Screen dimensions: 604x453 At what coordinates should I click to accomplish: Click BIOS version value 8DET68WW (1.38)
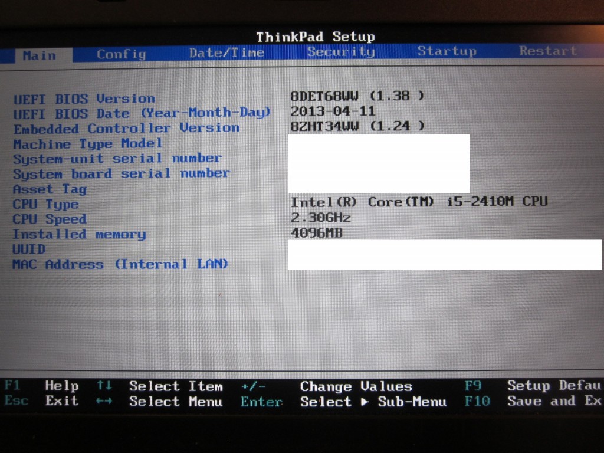pyautogui.click(x=357, y=96)
